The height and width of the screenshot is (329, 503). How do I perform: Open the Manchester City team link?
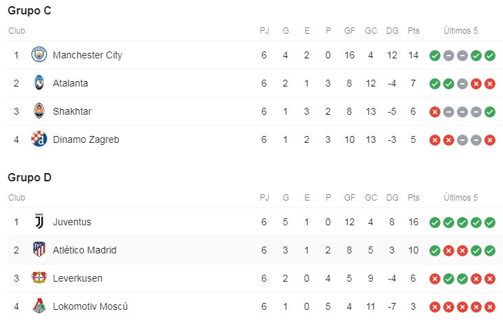87,55
